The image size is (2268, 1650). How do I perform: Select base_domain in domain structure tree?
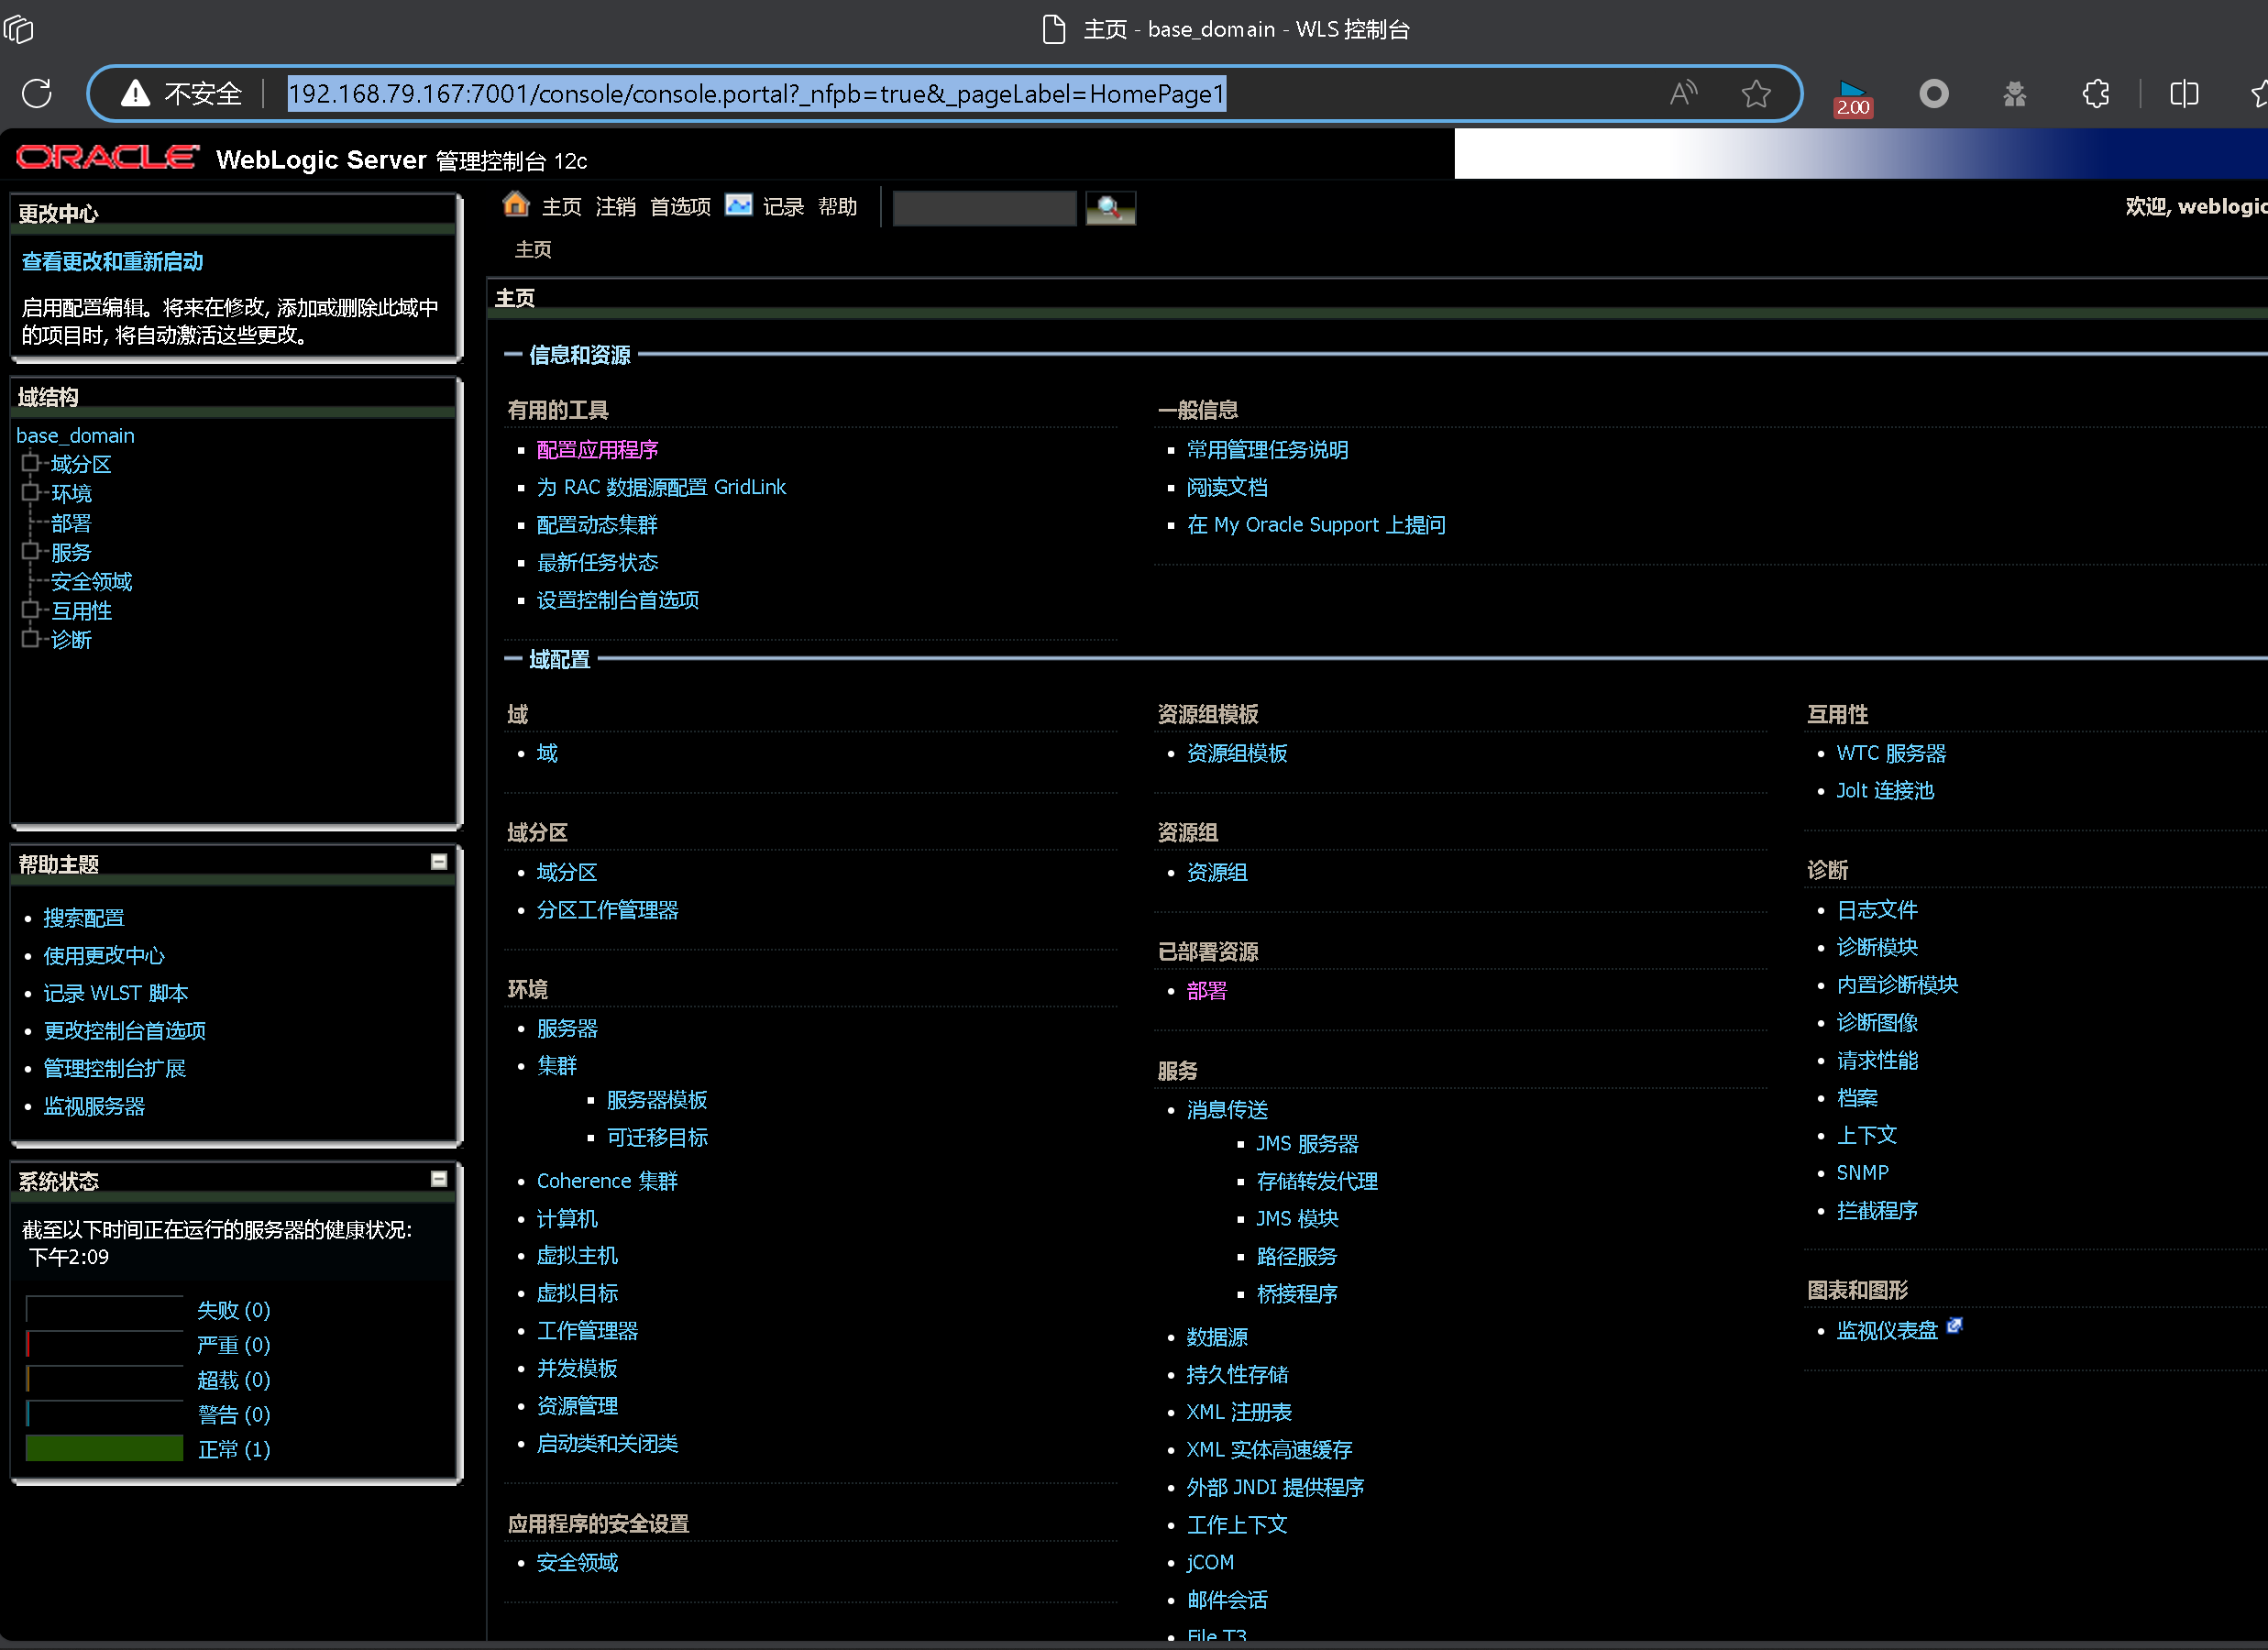75,436
